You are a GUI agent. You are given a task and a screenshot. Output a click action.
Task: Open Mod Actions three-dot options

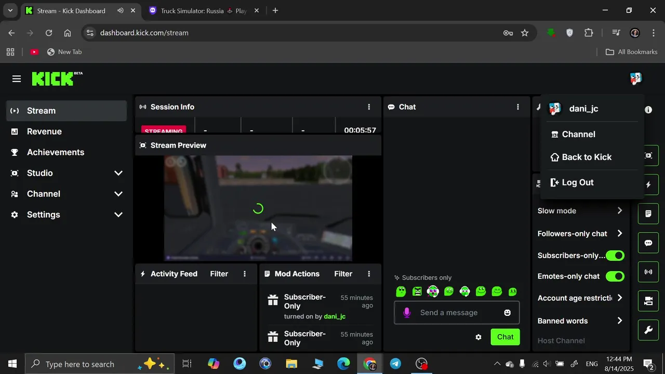point(369,274)
